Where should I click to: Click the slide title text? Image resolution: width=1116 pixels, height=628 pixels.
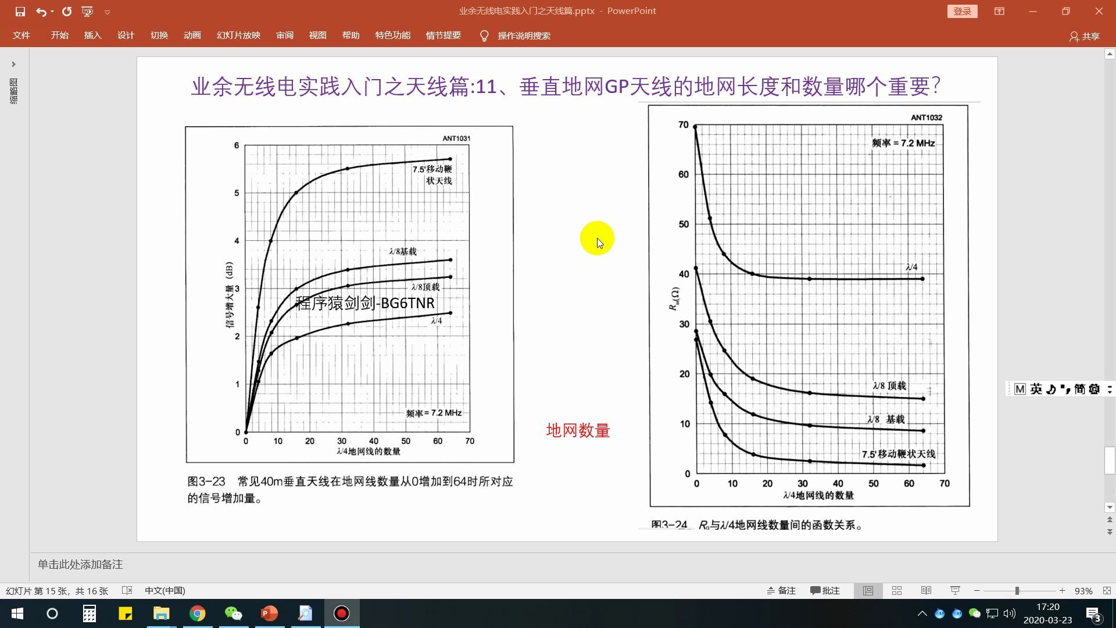tap(566, 86)
